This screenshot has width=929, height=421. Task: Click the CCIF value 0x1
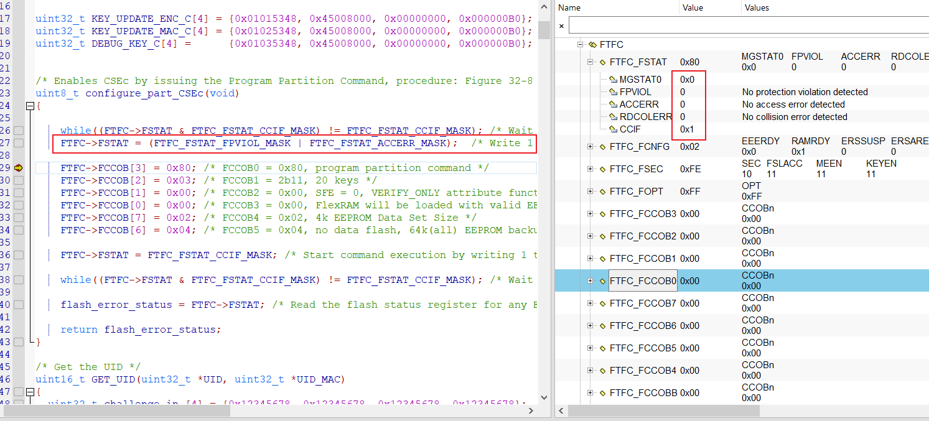(688, 129)
